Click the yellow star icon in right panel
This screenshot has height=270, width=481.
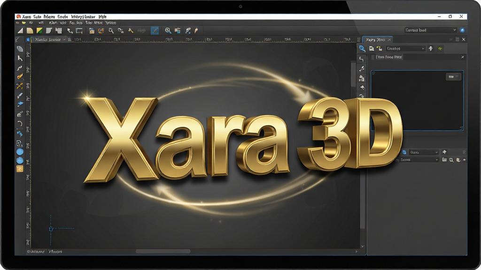pos(440,49)
